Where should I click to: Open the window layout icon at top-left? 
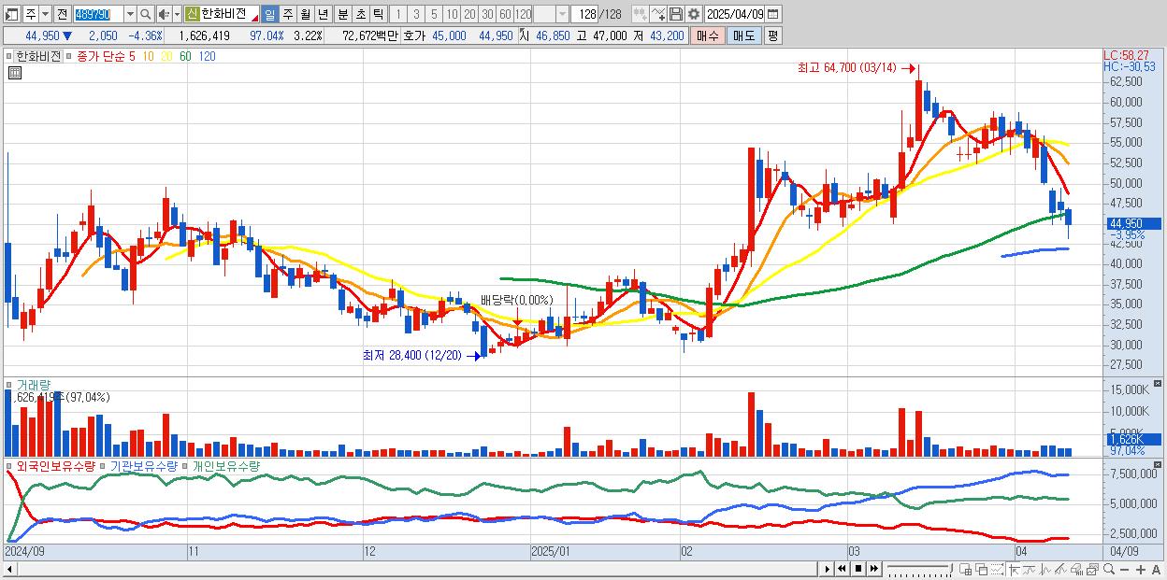click(x=11, y=14)
